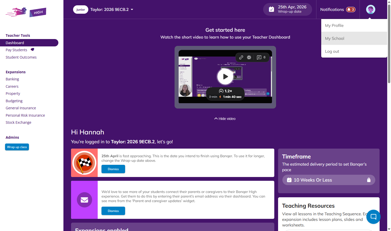391x231 pixels.
Task: Click the presenter thumbnail in video preview
Action: 185,91
